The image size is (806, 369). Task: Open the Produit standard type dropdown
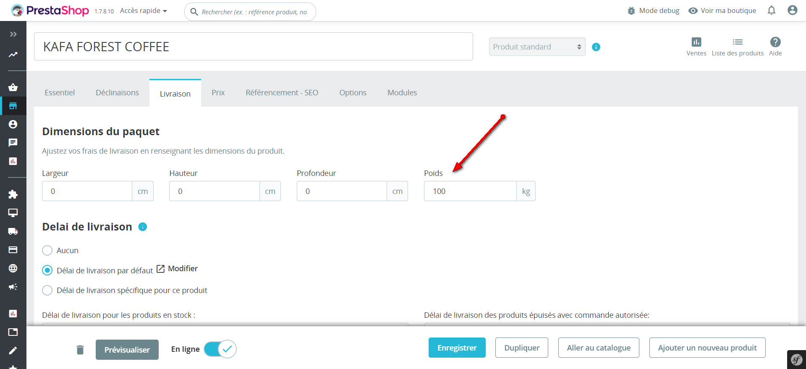point(537,47)
